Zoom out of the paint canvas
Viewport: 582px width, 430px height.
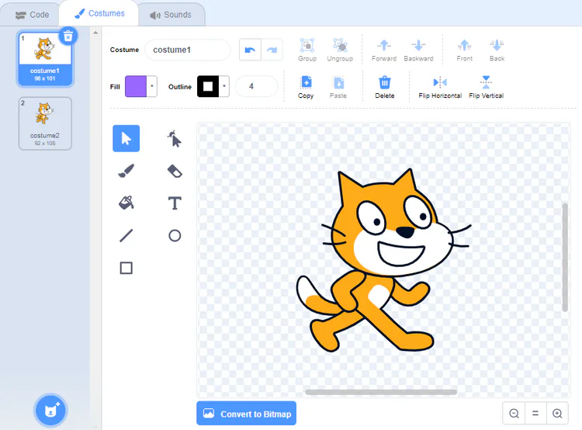tap(514, 413)
